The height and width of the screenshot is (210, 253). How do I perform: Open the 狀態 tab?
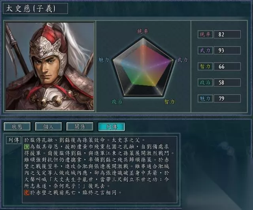[x=17, y=127]
